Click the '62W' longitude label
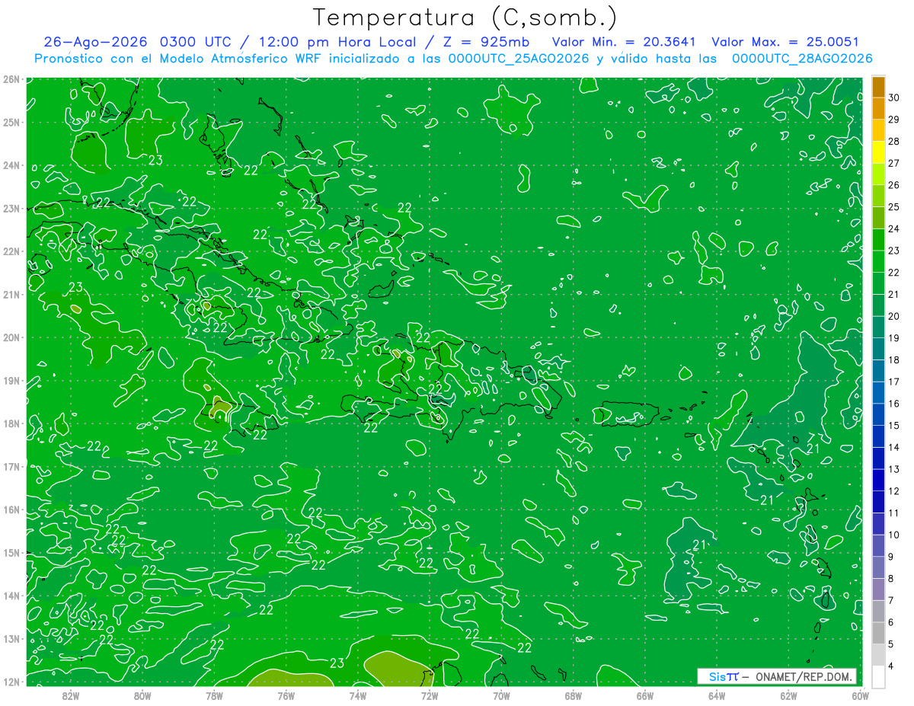Screen dimensions: 914x706 (x=788, y=695)
